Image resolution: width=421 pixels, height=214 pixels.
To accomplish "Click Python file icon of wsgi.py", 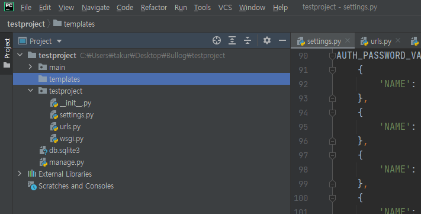I will tap(54, 139).
